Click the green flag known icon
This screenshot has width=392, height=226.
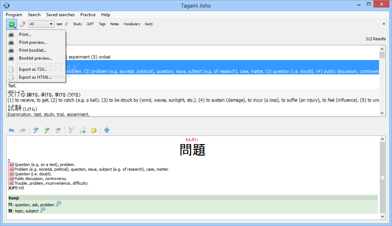47,130
